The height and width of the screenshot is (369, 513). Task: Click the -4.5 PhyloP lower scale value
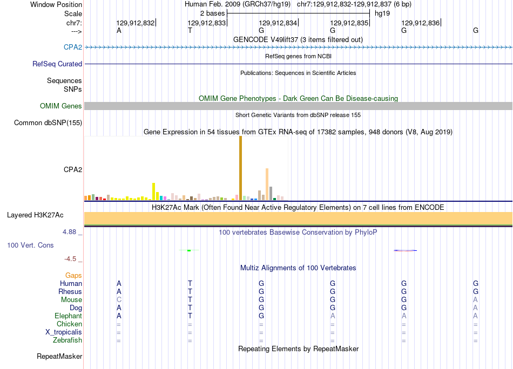coord(70,259)
